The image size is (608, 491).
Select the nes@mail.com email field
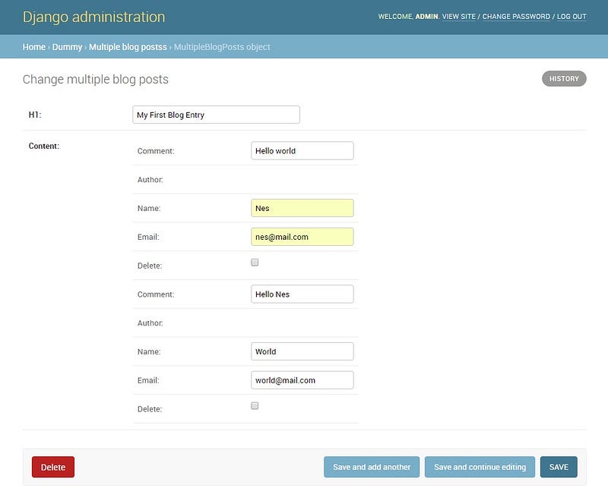point(302,237)
